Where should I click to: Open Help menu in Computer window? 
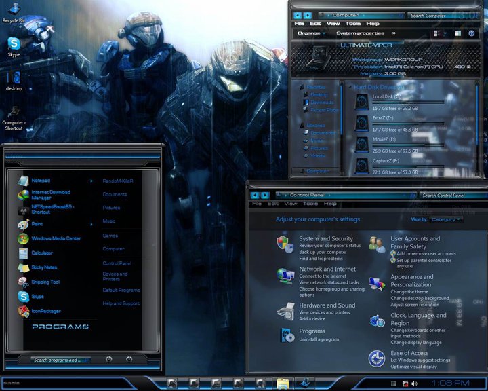point(373,24)
